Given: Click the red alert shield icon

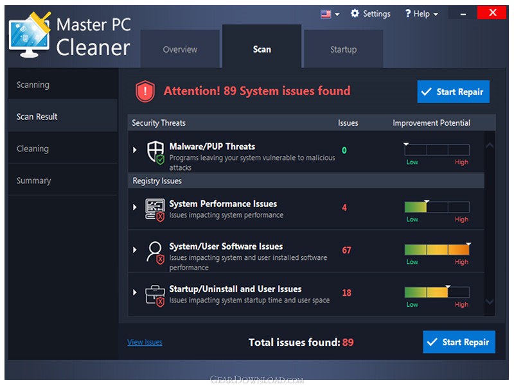Looking at the screenshot, I should pyautogui.click(x=145, y=91).
